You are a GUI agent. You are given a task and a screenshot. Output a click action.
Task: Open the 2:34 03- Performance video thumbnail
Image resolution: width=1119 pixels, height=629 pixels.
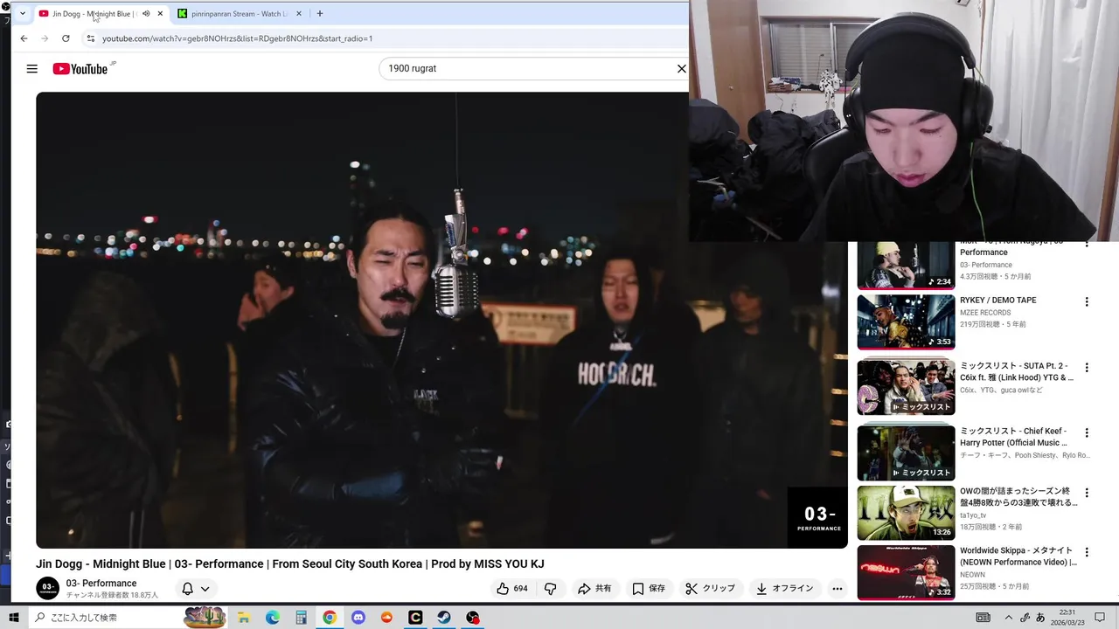tap(906, 265)
